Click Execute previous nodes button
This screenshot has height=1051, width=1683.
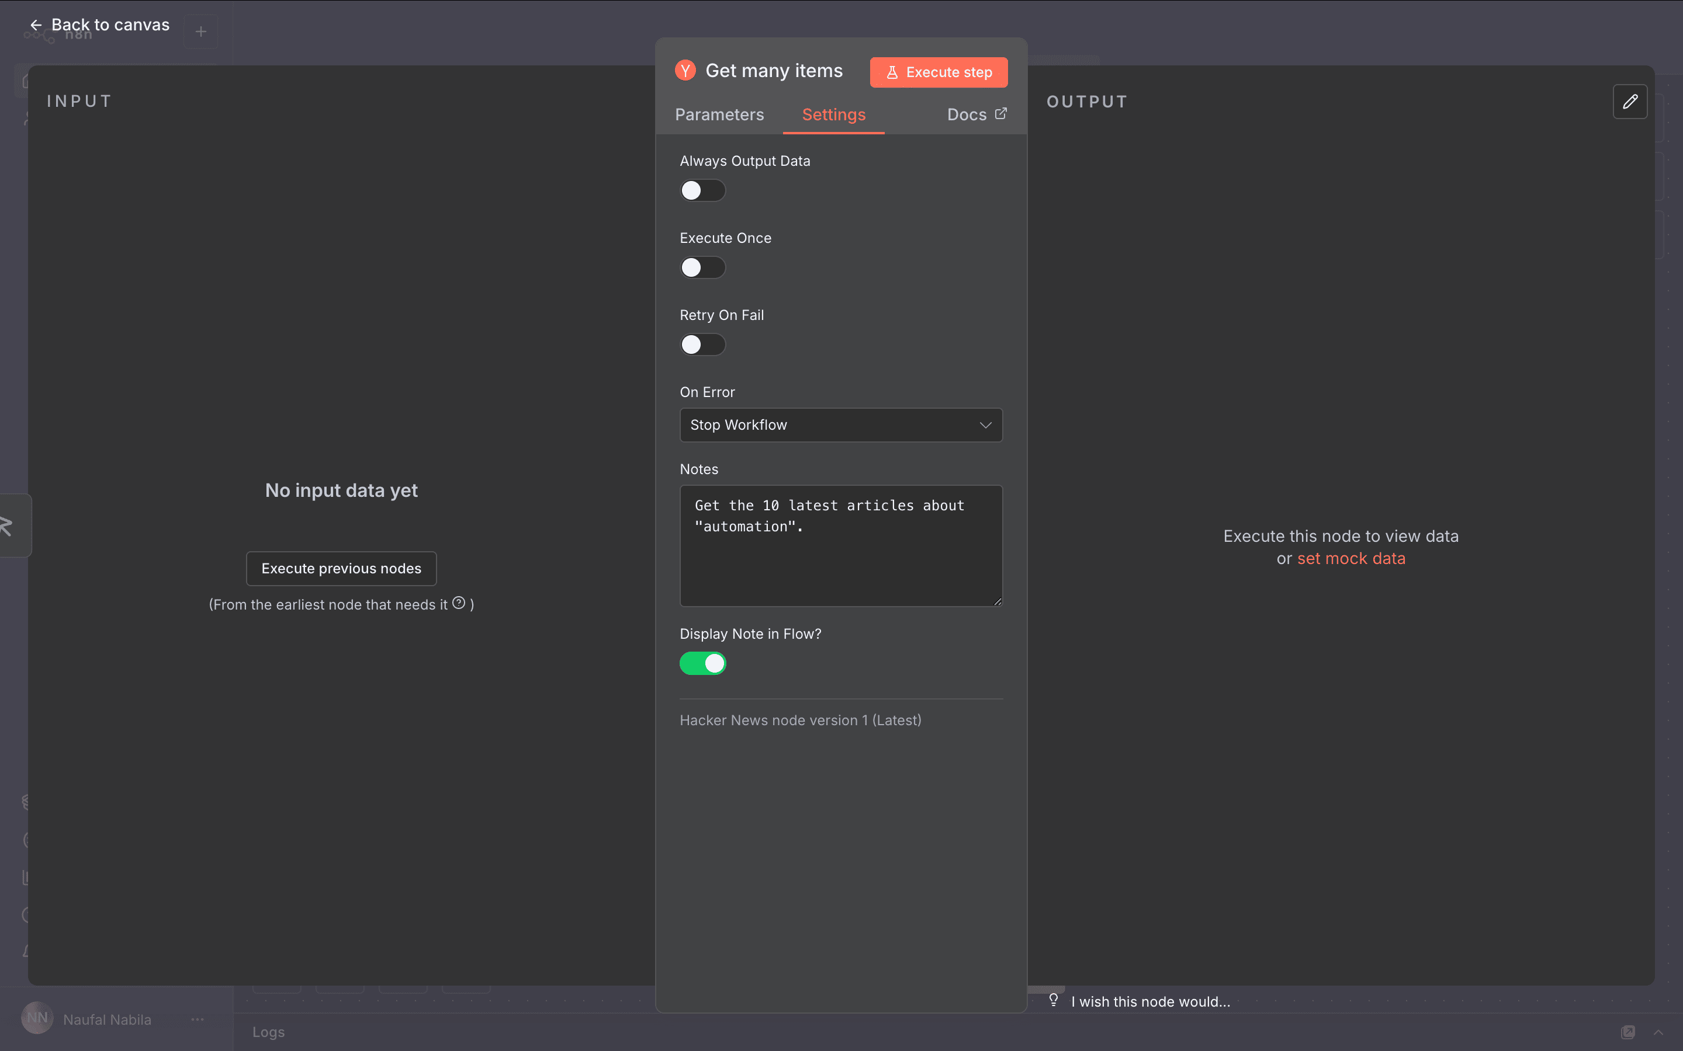(x=341, y=569)
